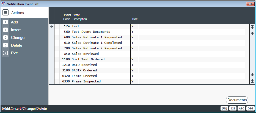The image size is (256, 113).
Task: Choose the Change menu item
Action: 18,37
